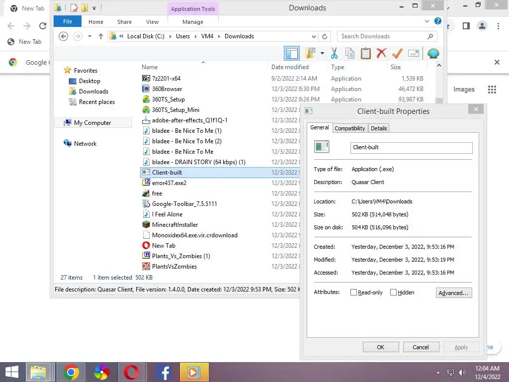Select the 360Browser file icon
This screenshot has width=509, height=382.
(x=146, y=89)
